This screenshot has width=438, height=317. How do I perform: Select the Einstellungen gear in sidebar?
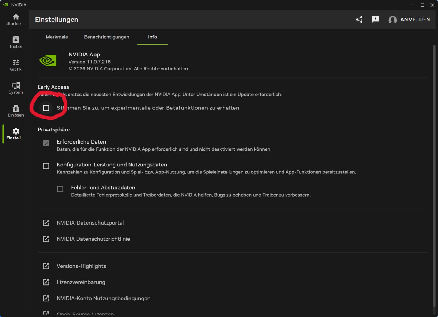point(15,134)
